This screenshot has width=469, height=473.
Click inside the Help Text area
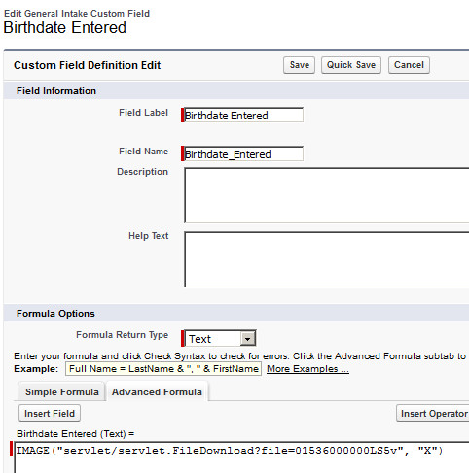(x=327, y=259)
